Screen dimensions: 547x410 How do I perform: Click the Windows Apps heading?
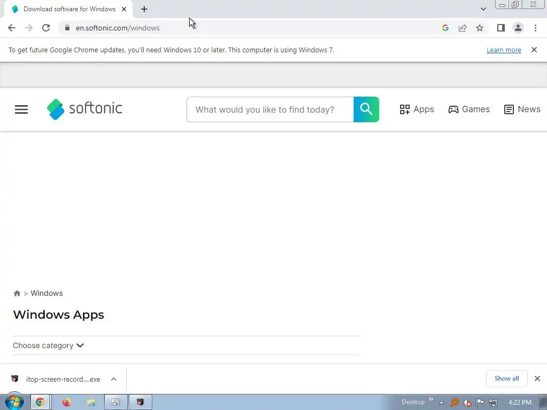[59, 314]
